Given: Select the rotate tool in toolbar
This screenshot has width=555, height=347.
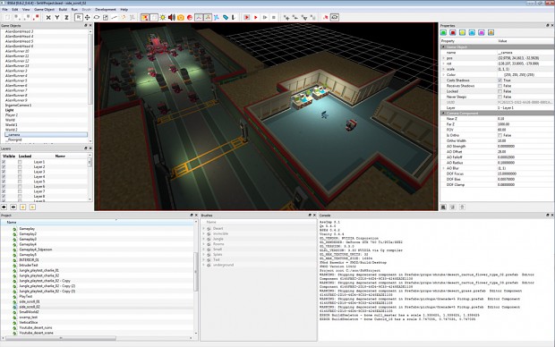Looking at the screenshot, I should [x=97, y=17].
